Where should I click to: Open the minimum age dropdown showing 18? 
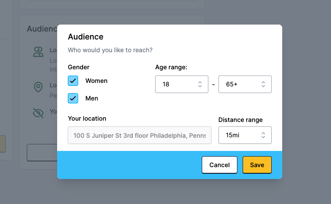(181, 84)
